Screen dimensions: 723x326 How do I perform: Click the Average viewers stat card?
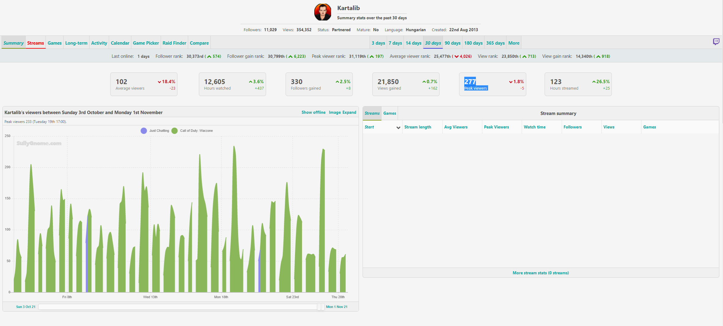[x=144, y=84]
